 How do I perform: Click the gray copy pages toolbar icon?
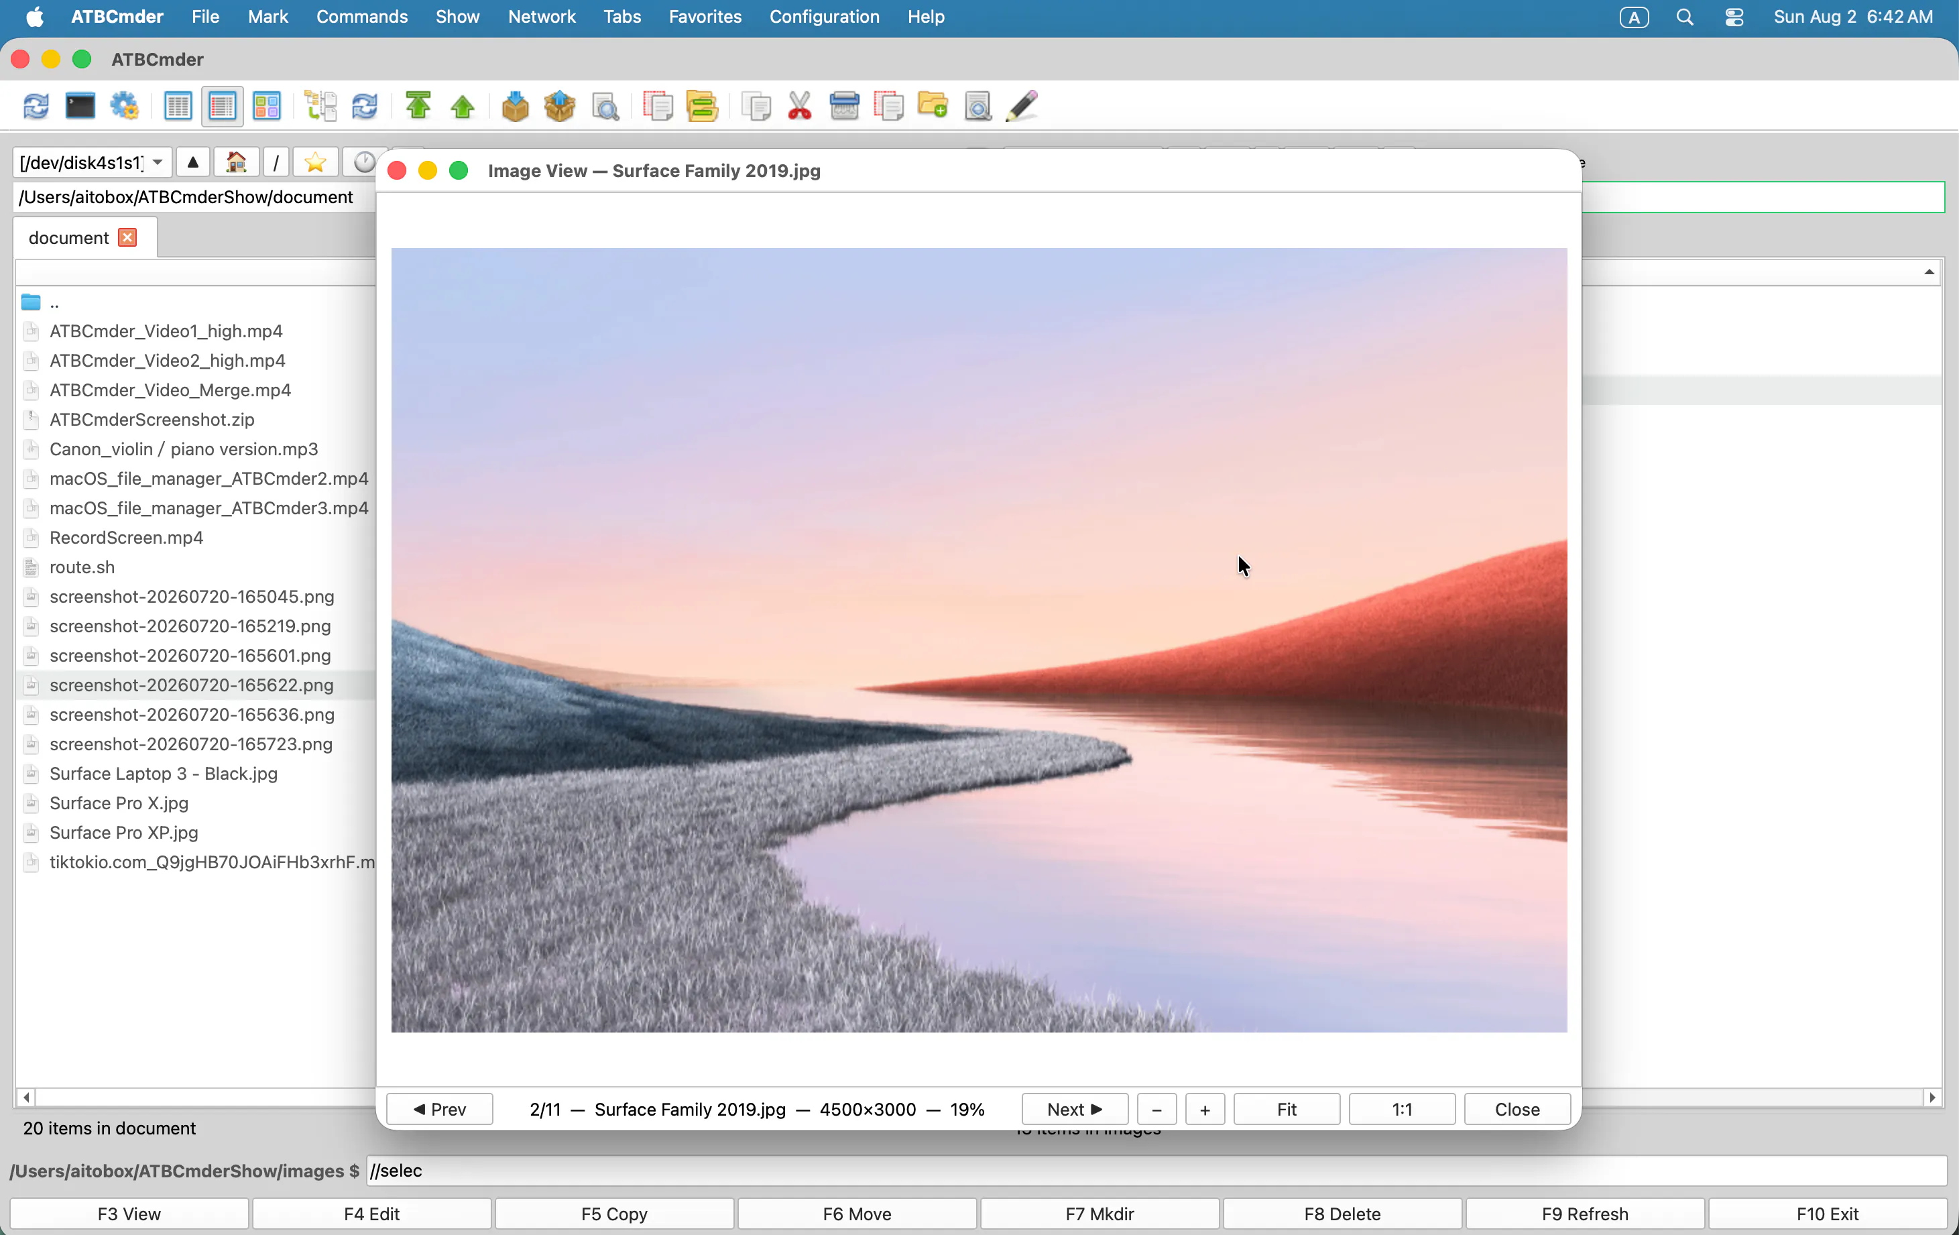tap(756, 107)
